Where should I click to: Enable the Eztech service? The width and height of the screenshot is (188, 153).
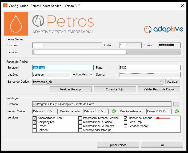click(35, 126)
